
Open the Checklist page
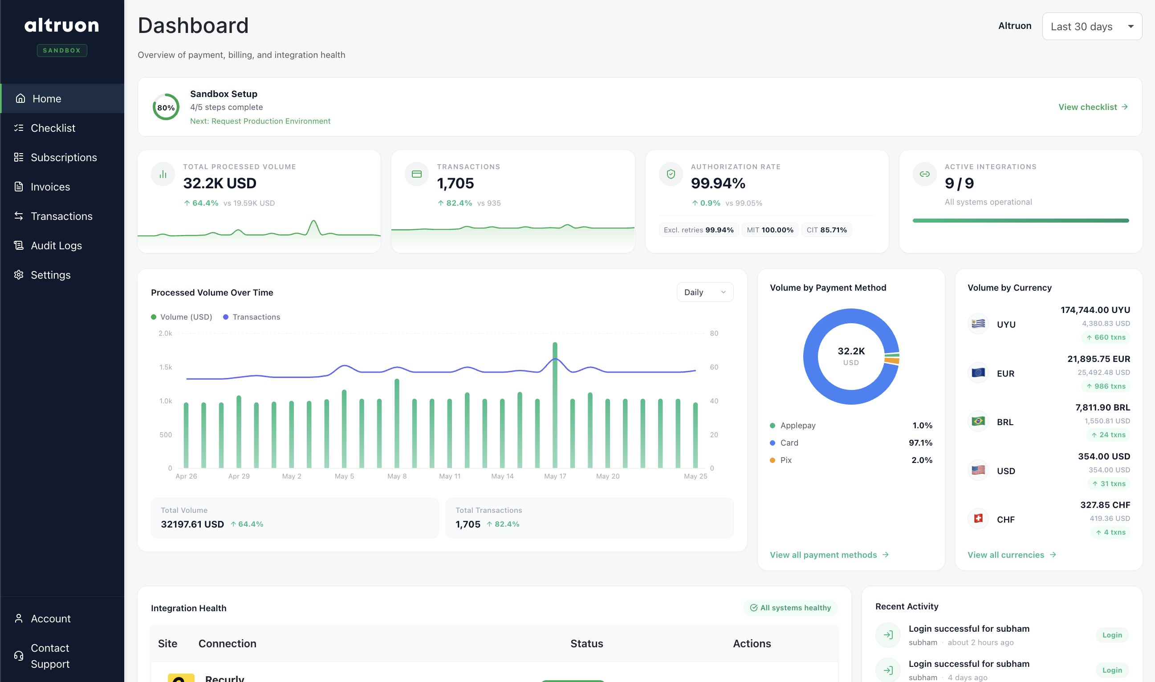point(62,128)
